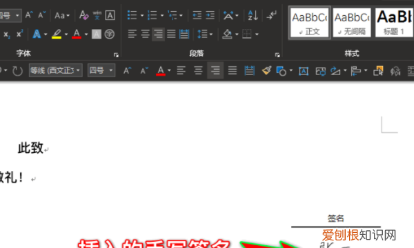Toggle character shading
Image resolution: width=414 pixels, height=248 pixels.
[97, 34]
